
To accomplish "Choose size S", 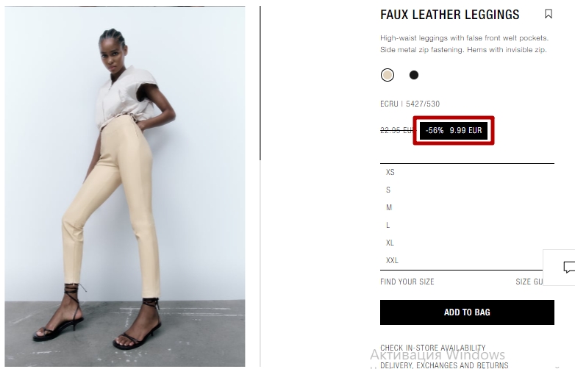I will coord(467,190).
